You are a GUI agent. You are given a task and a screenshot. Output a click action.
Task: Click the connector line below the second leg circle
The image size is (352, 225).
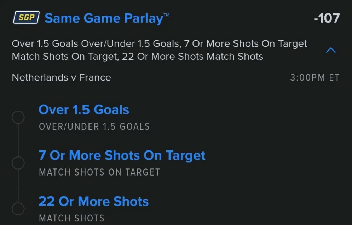pos(18,186)
